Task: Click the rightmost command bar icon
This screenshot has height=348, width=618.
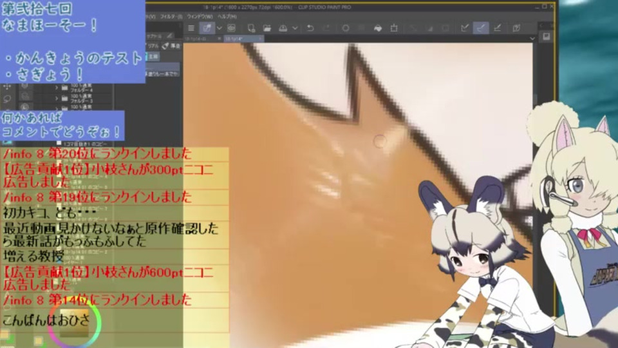Action: click(x=516, y=28)
